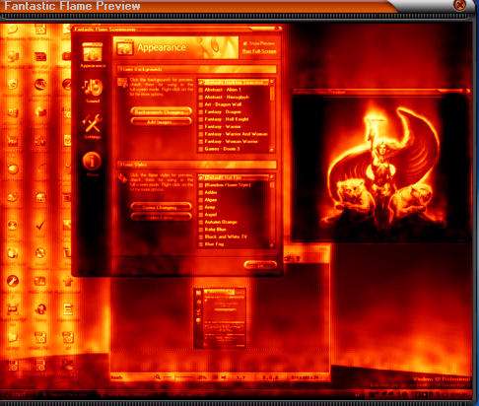This screenshot has height=406, width=479.
Task: Select the Baby Blue flame style row
Action: pyautogui.click(x=234, y=230)
